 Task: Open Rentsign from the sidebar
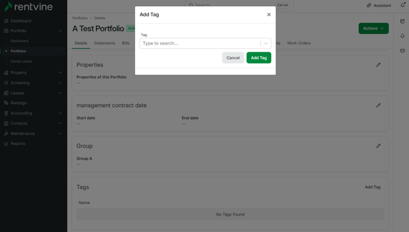18,103
